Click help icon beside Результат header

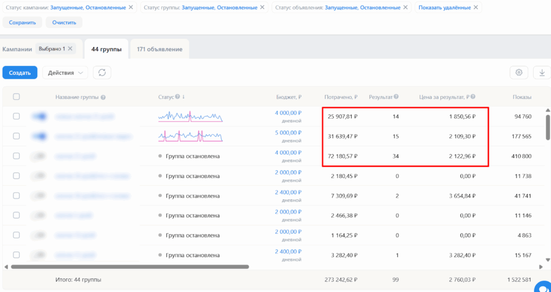click(396, 97)
